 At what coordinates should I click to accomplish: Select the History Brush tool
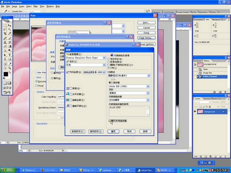[x=9, y=43]
